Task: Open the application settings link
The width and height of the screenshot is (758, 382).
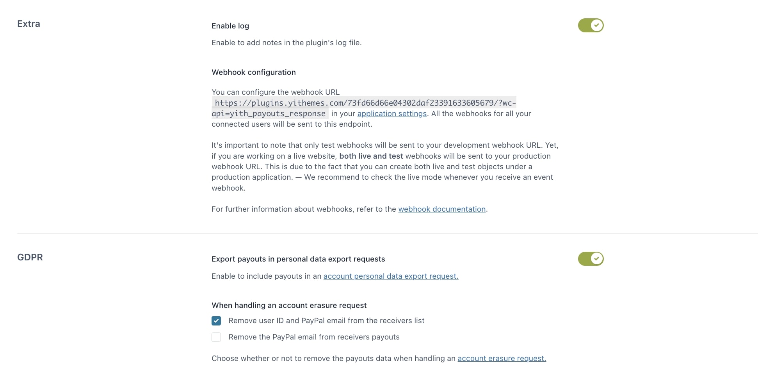Action: point(392,114)
